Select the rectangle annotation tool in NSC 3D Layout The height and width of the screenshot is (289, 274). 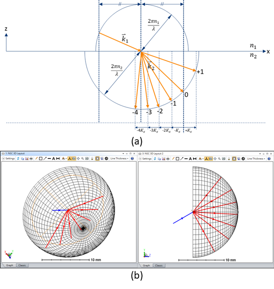(40, 158)
